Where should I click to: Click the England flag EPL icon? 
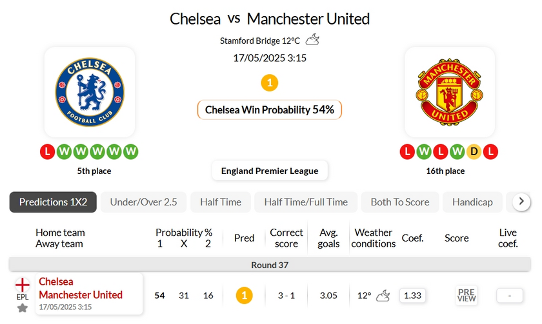(23, 285)
